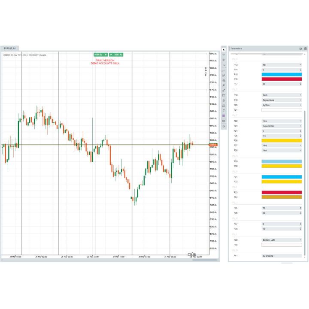This screenshot has width=309, height=309.
Task: Click the camera screenshot icon
Action: pos(224,121)
